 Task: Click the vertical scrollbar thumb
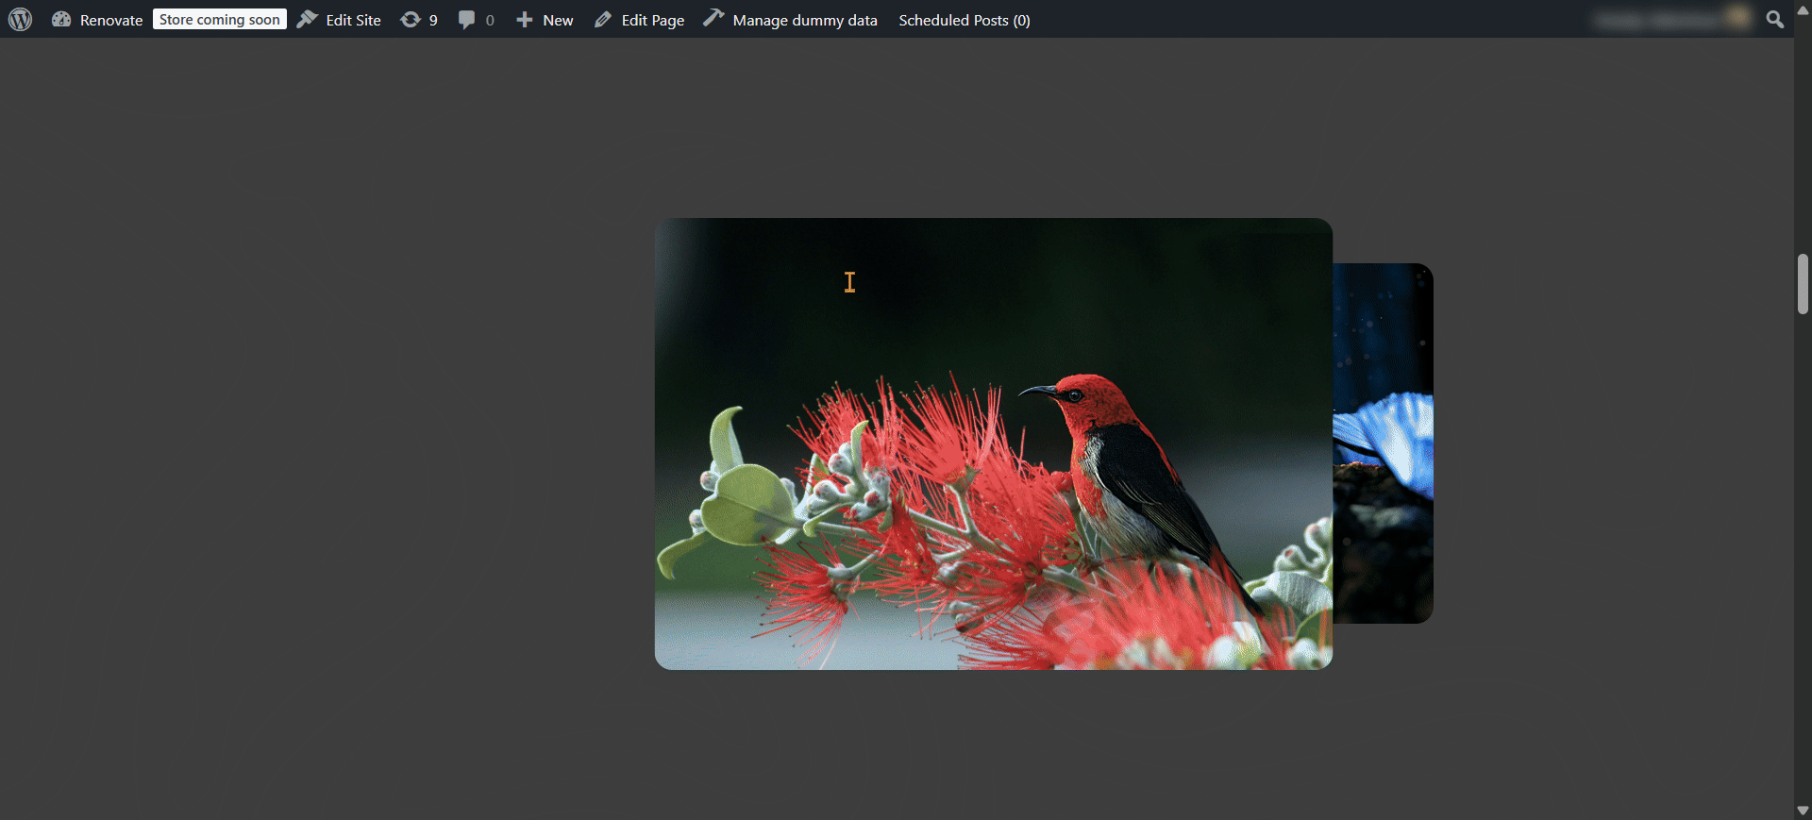[1803, 283]
